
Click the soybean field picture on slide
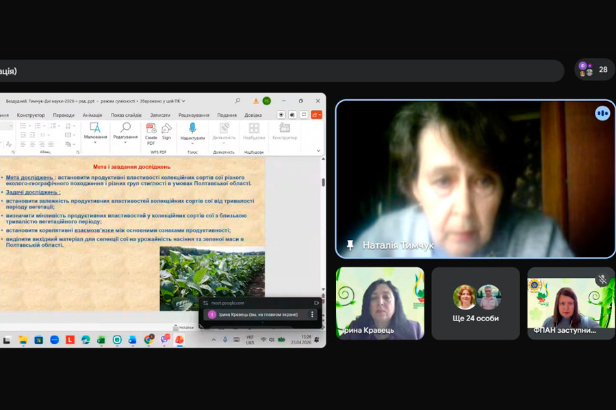coord(212,279)
